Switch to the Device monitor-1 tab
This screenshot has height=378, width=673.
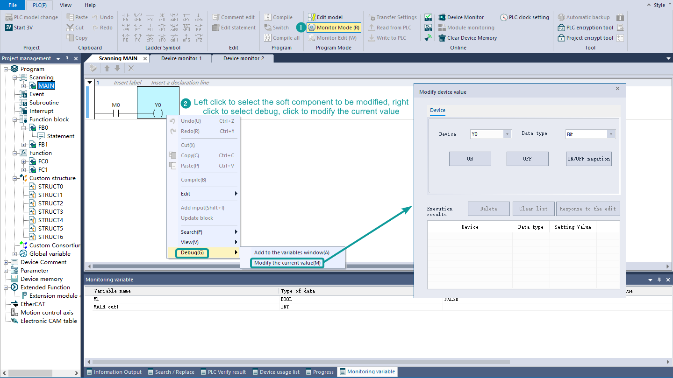coord(181,58)
